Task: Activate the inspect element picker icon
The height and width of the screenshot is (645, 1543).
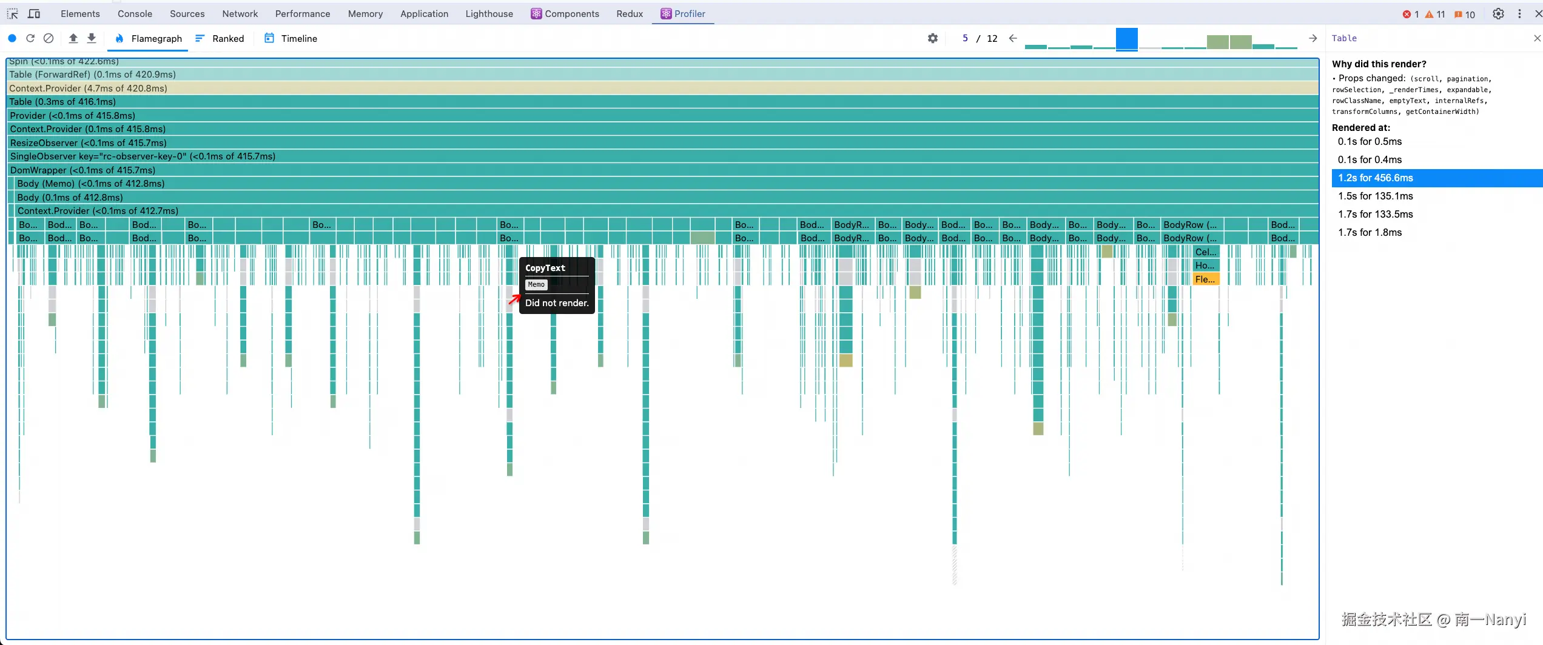Action: [x=13, y=14]
